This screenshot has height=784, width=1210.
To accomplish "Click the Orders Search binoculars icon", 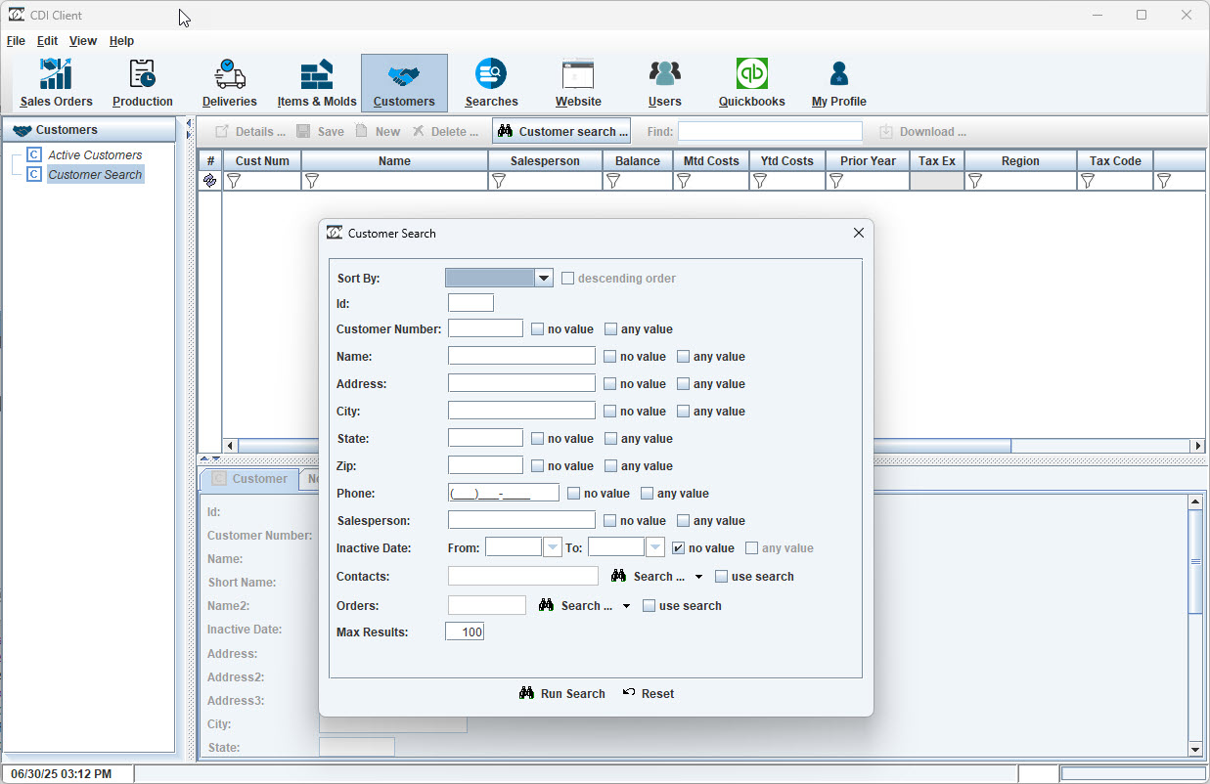I will [x=547, y=606].
